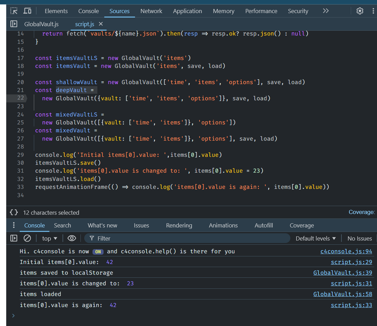This screenshot has width=377, height=326.
Task: Open the Issues drawer tab
Action: pos(142,225)
